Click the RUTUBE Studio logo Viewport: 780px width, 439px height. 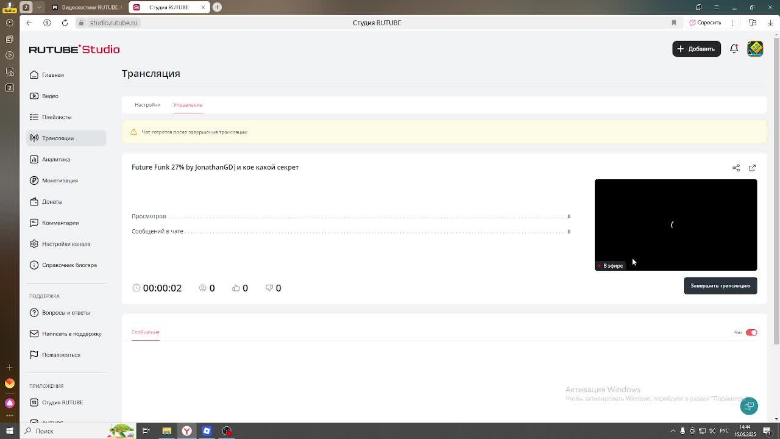point(74,49)
